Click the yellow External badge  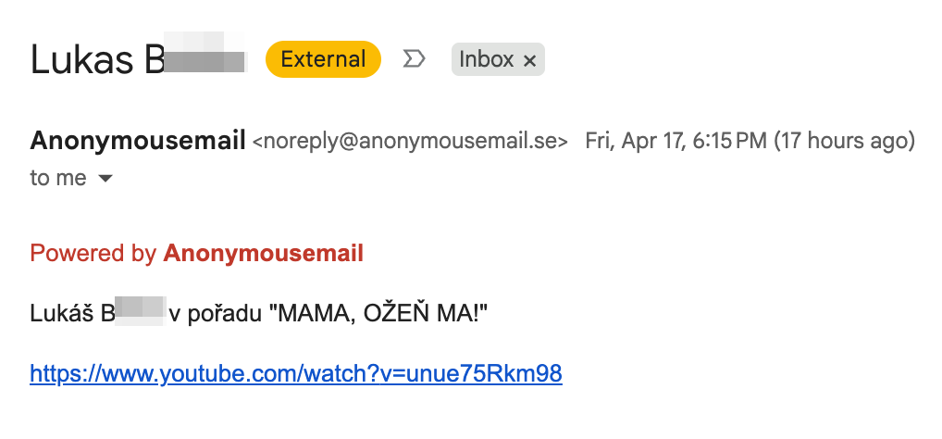click(x=323, y=59)
